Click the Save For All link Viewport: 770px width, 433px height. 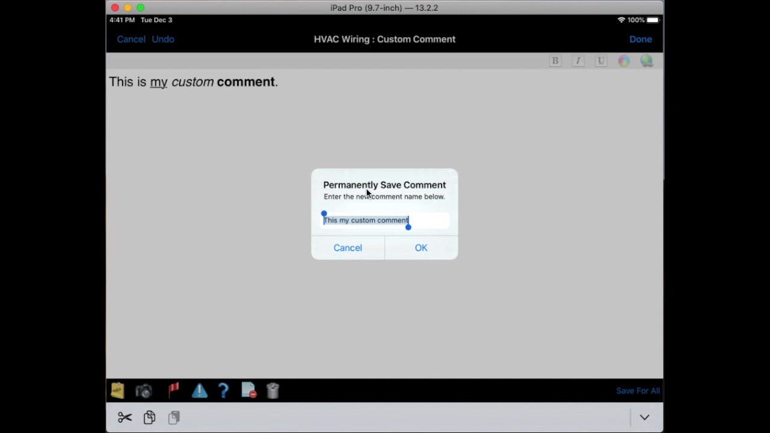[x=638, y=391]
